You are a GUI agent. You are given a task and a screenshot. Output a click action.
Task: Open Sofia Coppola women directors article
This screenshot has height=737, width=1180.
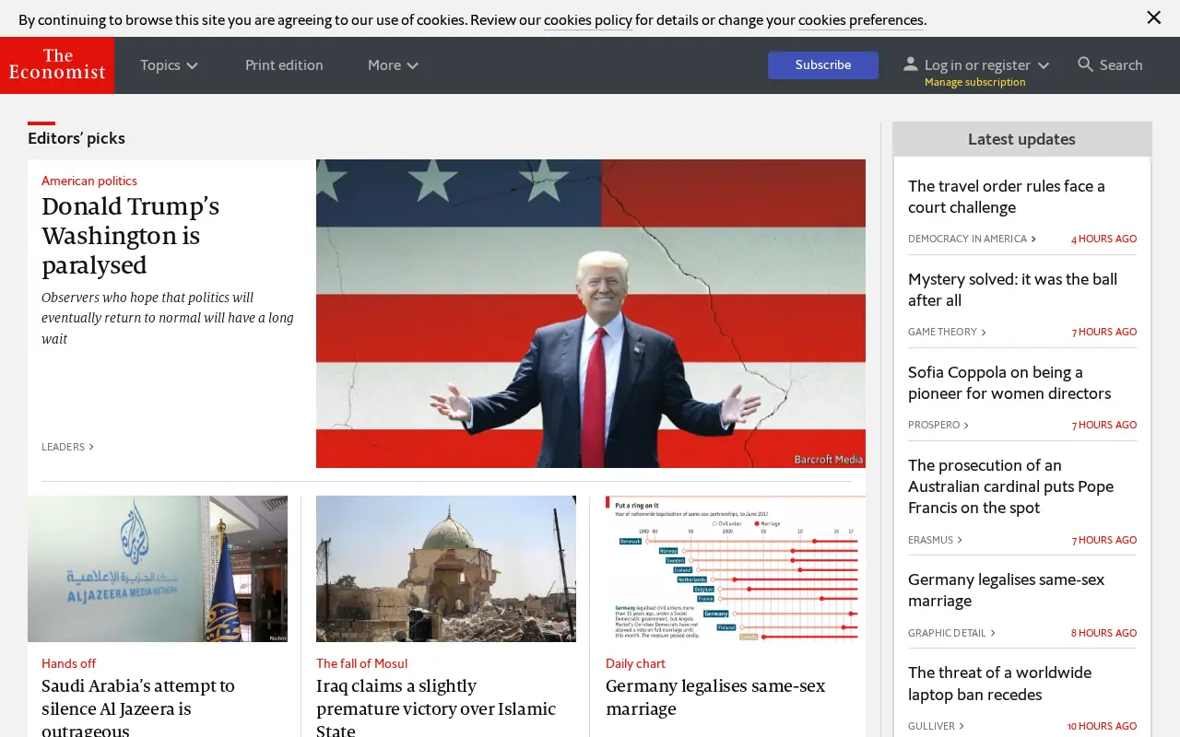[x=1009, y=383]
